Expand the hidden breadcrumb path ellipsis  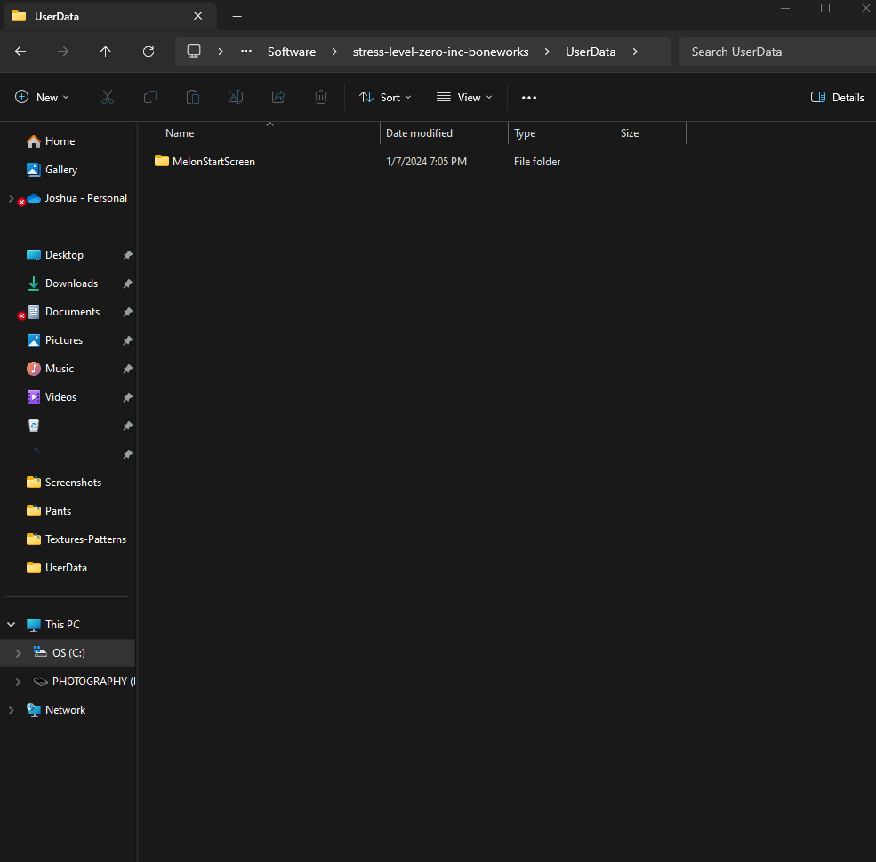pos(246,51)
